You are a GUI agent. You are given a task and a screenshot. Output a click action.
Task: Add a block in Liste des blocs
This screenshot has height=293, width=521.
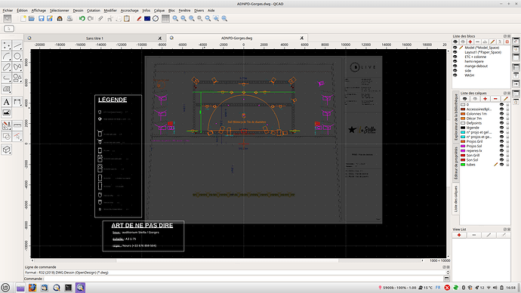point(470,42)
